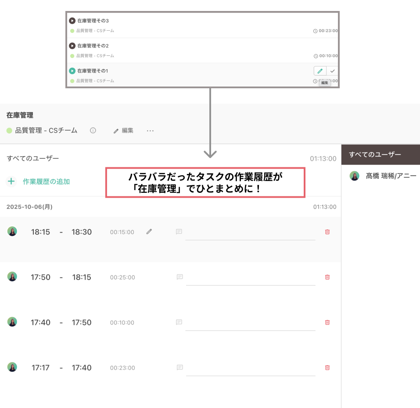Edit the 18:15 - 18:30 entry with pencil icon
Image resolution: width=420 pixels, height=408 pixels.
pyautogui.click(x=149, y=231)
